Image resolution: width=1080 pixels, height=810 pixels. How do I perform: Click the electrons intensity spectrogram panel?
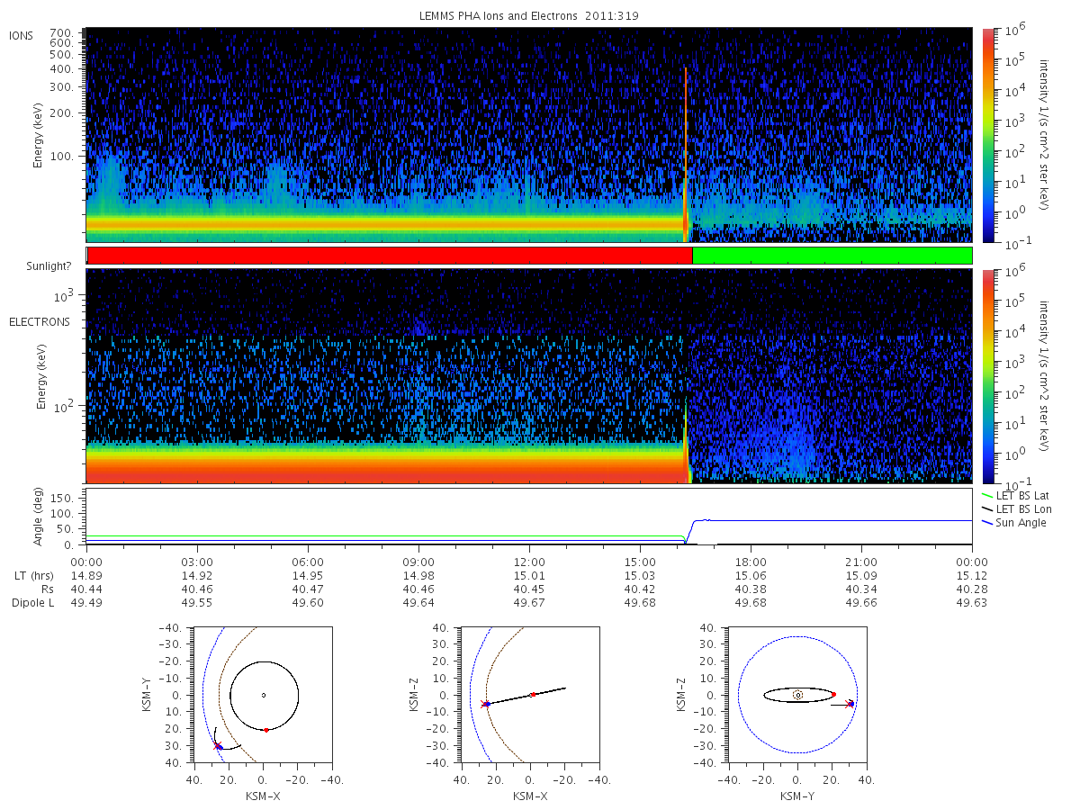pyautogui.click(x=529, y=376)
